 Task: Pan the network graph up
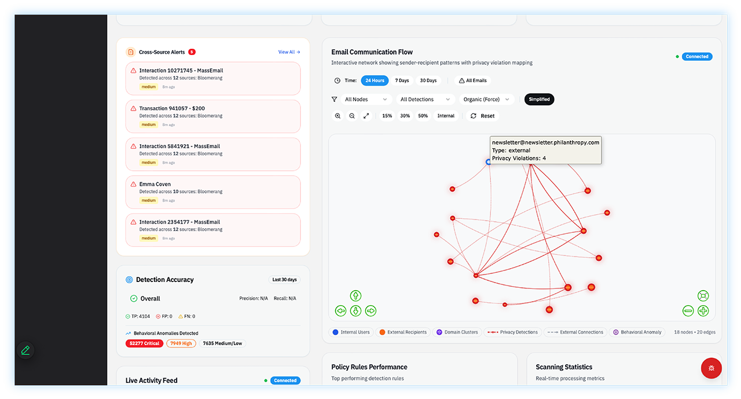pos(355,296)
